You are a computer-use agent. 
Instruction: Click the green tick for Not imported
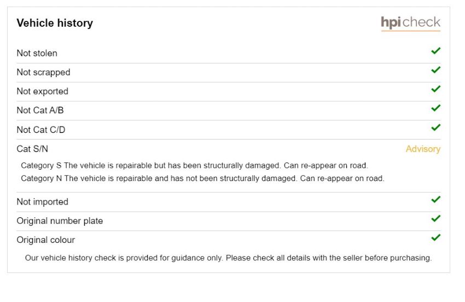point(435,200)
